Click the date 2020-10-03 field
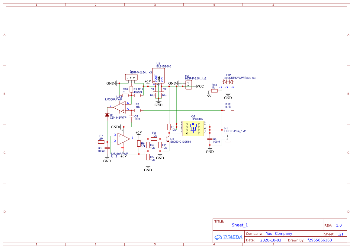 coord(271,240)
